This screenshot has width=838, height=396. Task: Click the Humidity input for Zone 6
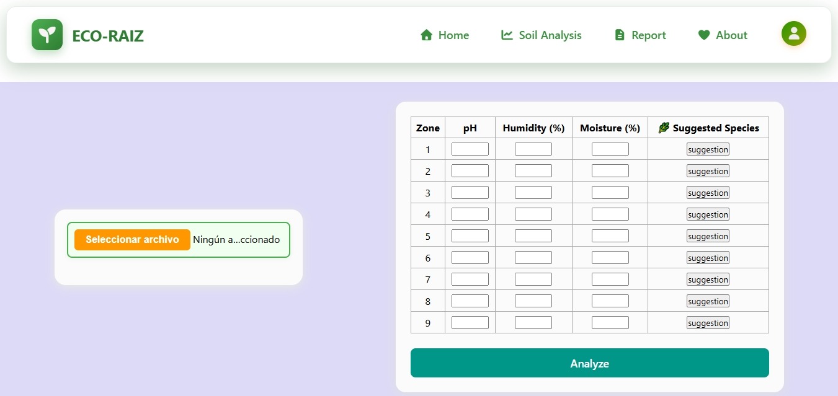[x=533, y=257]
